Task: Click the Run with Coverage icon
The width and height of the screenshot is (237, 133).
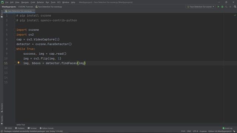Action: pos(226,7)
